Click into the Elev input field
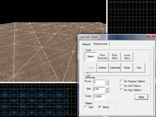This screenshot has width=156, height=117. 99,89
